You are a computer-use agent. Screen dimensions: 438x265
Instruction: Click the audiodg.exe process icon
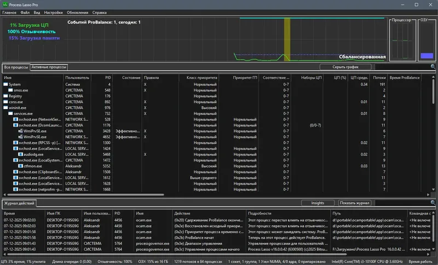point(20,155)
